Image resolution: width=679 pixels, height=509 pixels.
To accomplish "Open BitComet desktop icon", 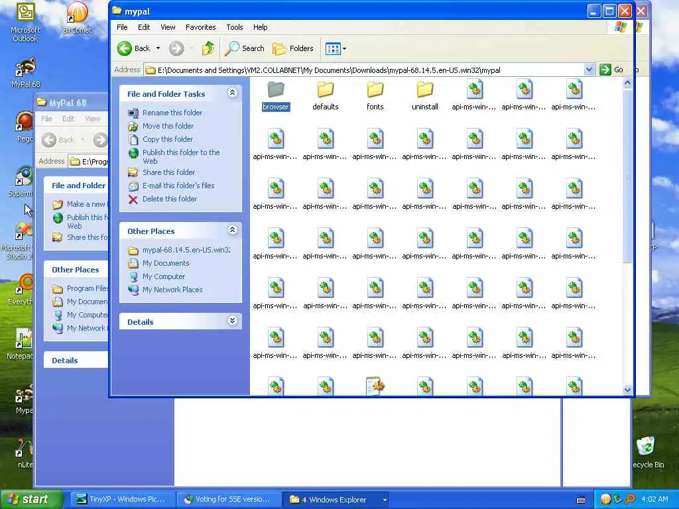I will click(78, 19).
